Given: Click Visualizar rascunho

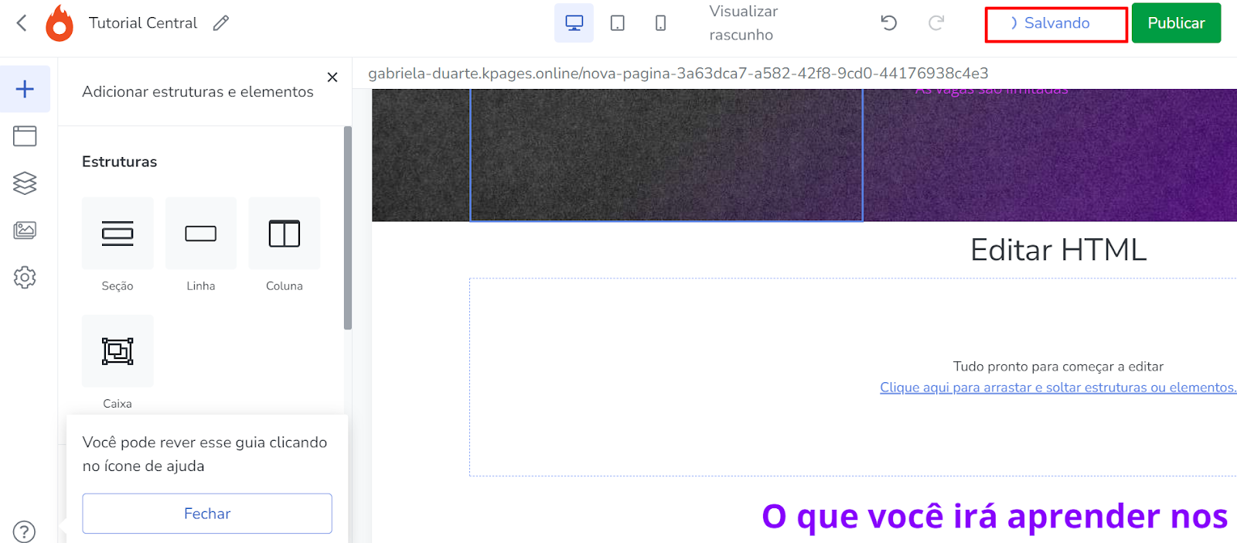Looking at the screenshot, I should (743, 23).
